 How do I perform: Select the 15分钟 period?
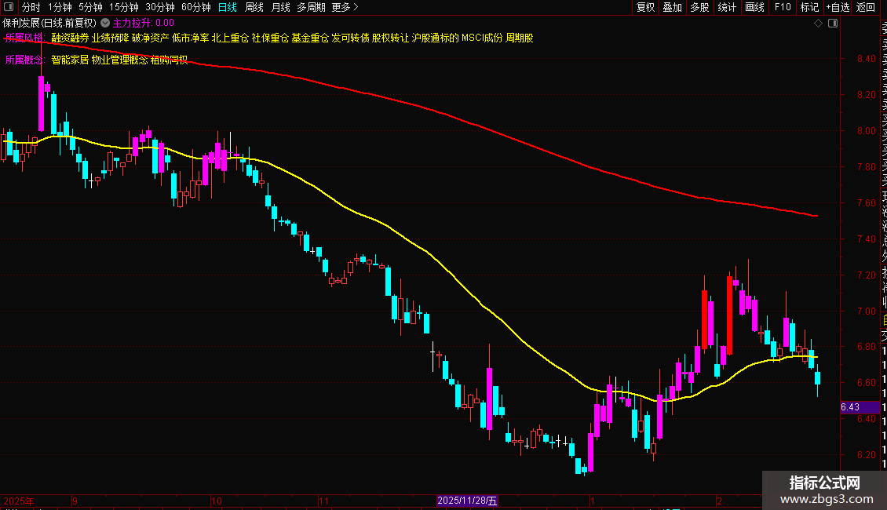[124, 7]
